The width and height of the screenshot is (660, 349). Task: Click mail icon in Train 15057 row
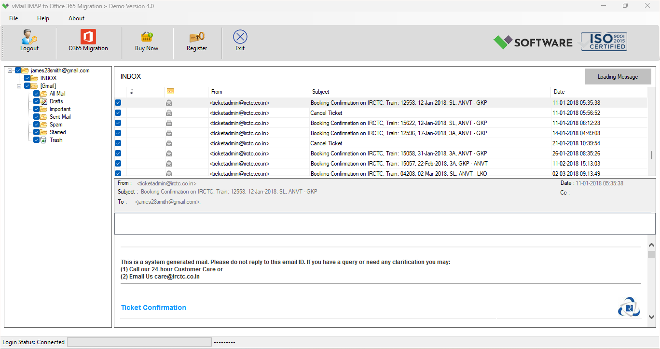(x=169, y=164)
